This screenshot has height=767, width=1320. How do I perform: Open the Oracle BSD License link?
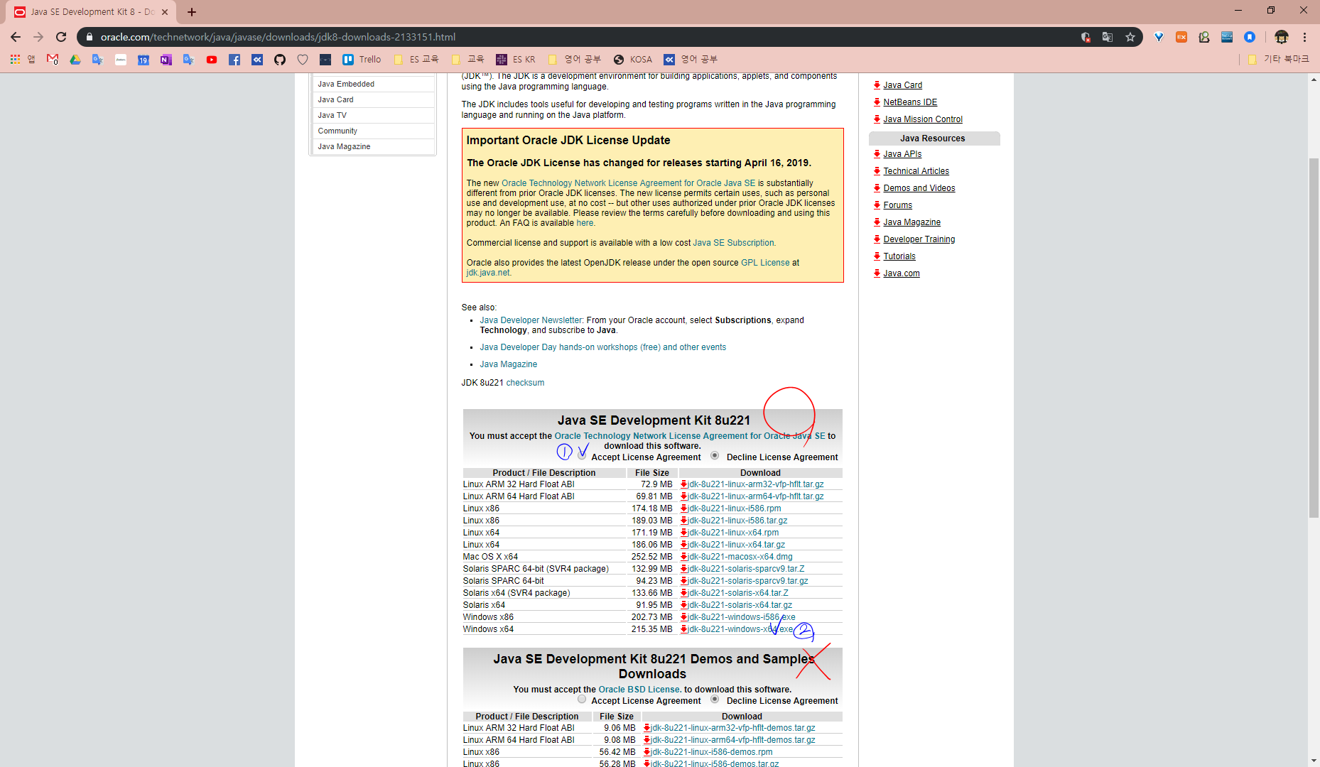(x=639, y=690)
